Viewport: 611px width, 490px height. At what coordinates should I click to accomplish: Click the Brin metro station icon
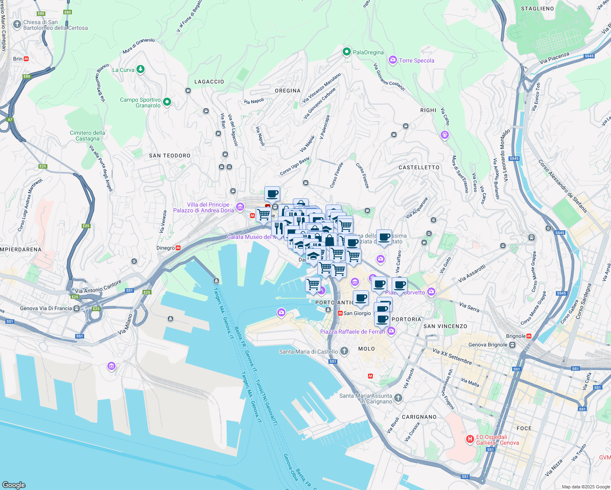pyautogui.click(x=26, y=59)
